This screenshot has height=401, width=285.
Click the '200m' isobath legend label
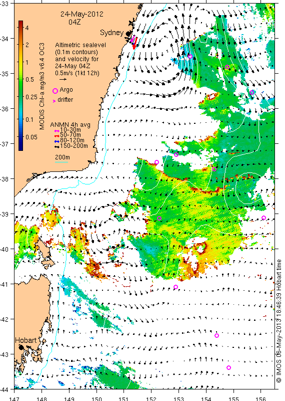coord(62,157)
